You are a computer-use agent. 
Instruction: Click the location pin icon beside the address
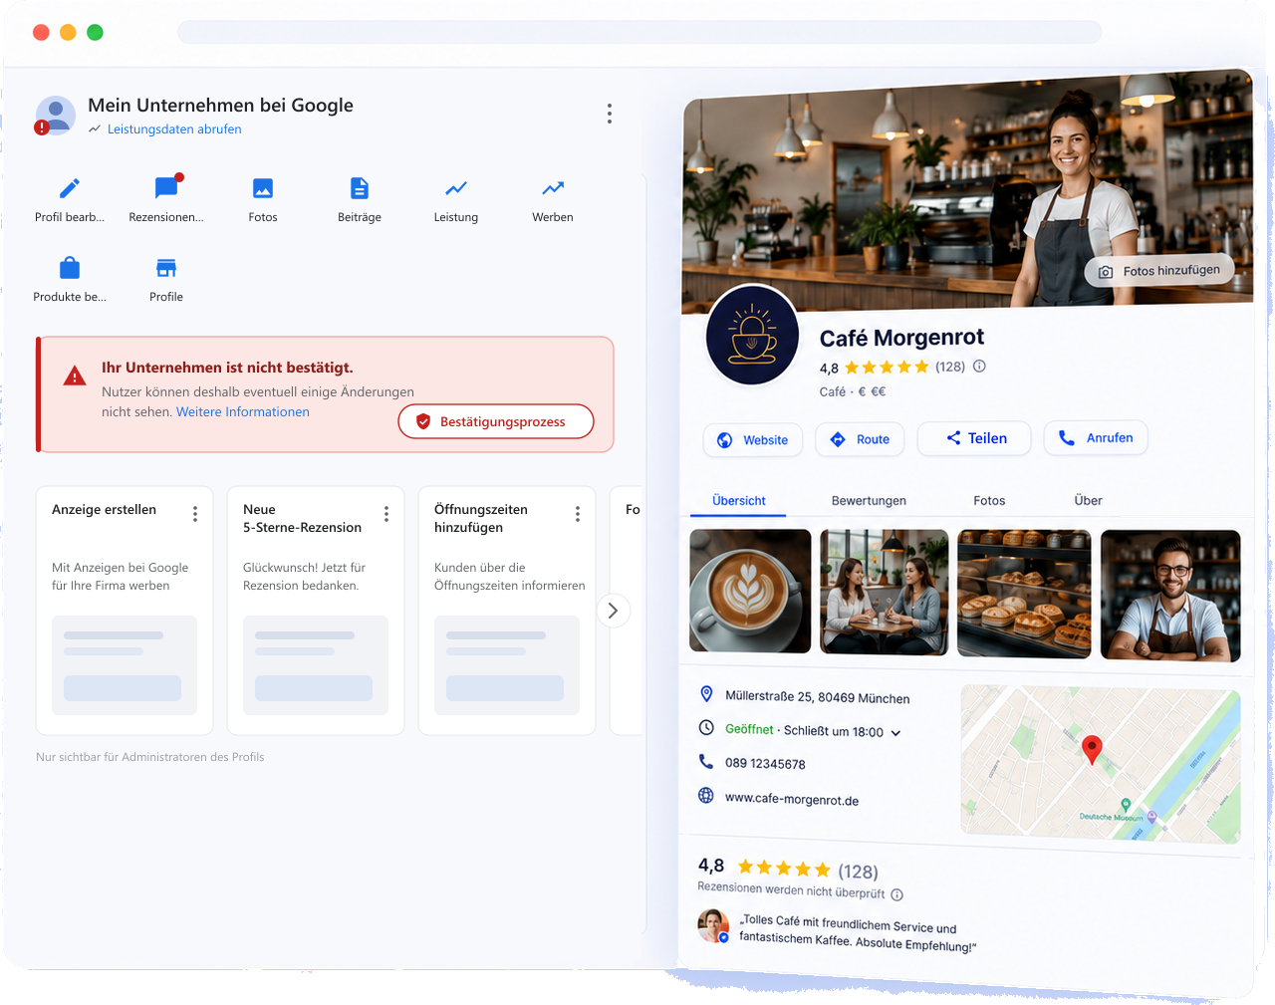point(706,694)
